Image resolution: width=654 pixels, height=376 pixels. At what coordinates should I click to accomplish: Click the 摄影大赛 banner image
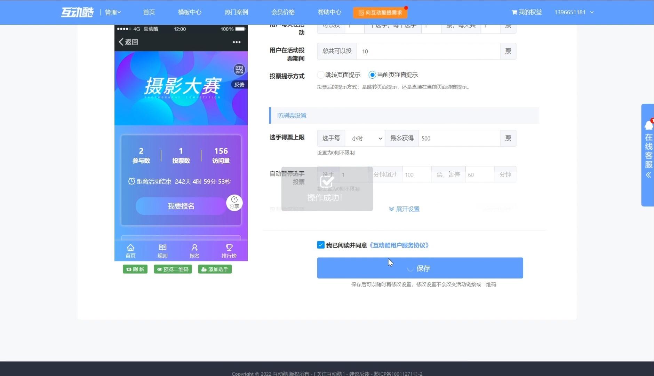tap(181, 88)
